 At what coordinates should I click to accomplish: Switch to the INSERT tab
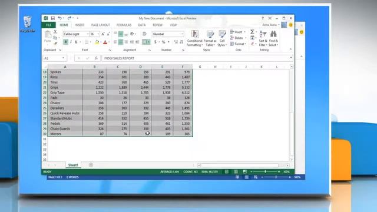[80, 25]
